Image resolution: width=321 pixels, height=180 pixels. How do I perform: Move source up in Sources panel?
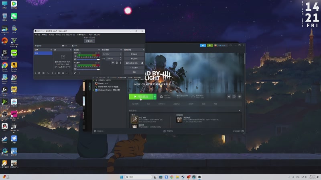coord(67,73)
